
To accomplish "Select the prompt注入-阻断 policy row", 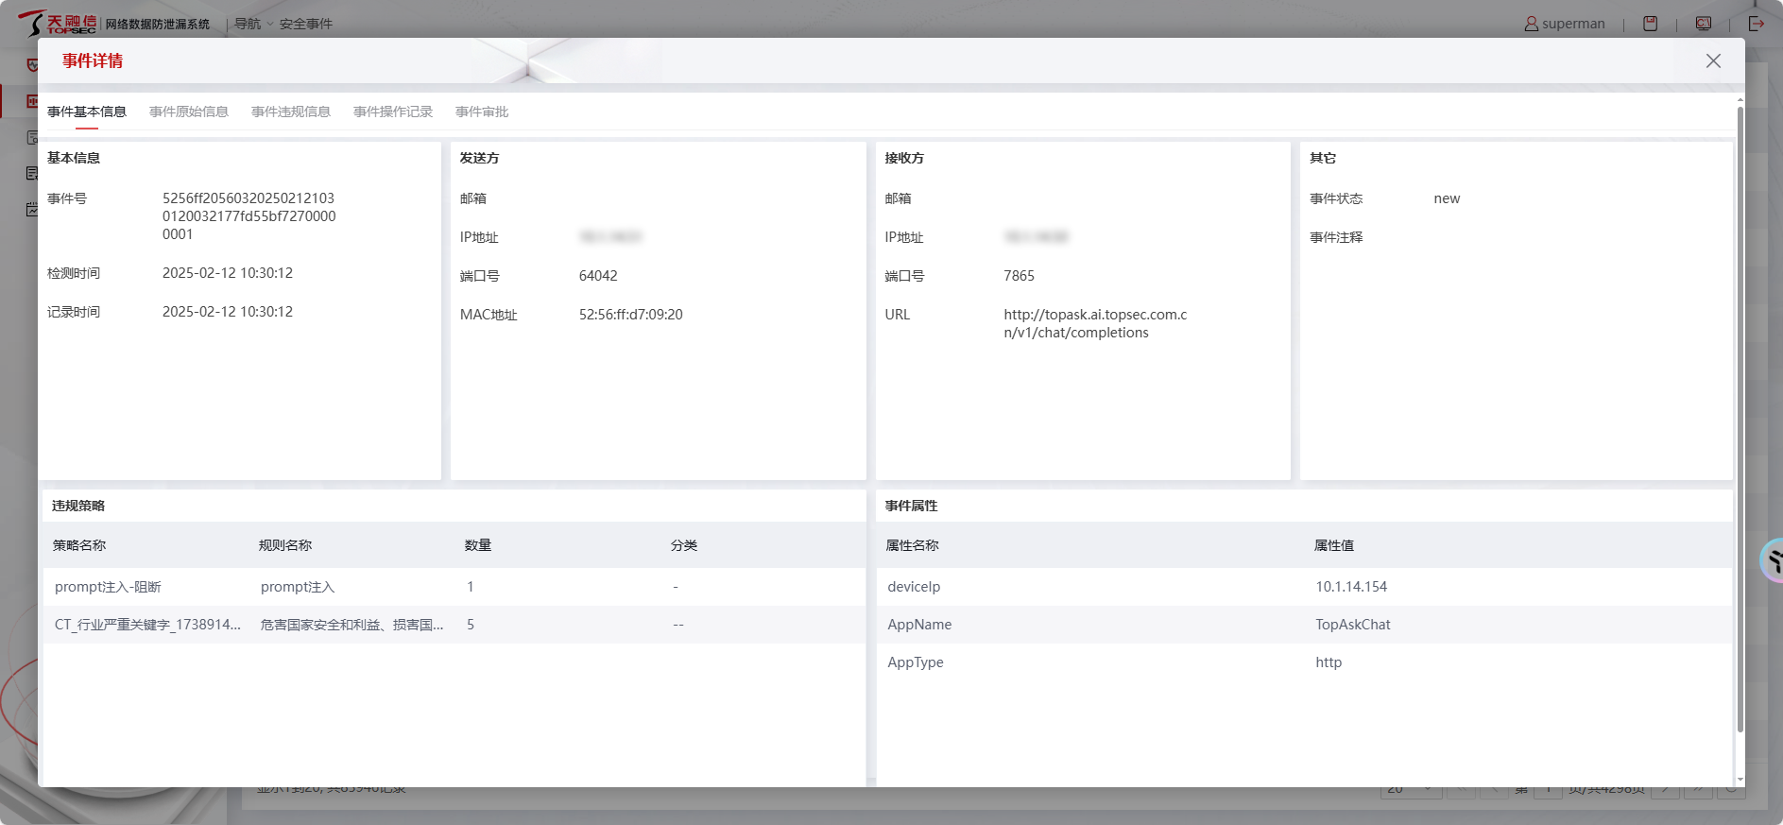I will 454,587.
